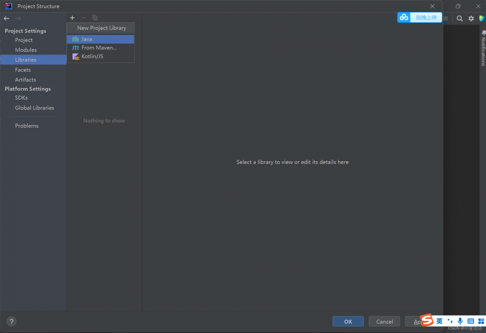Click the minus remove library icon

[x=84, y=18]
